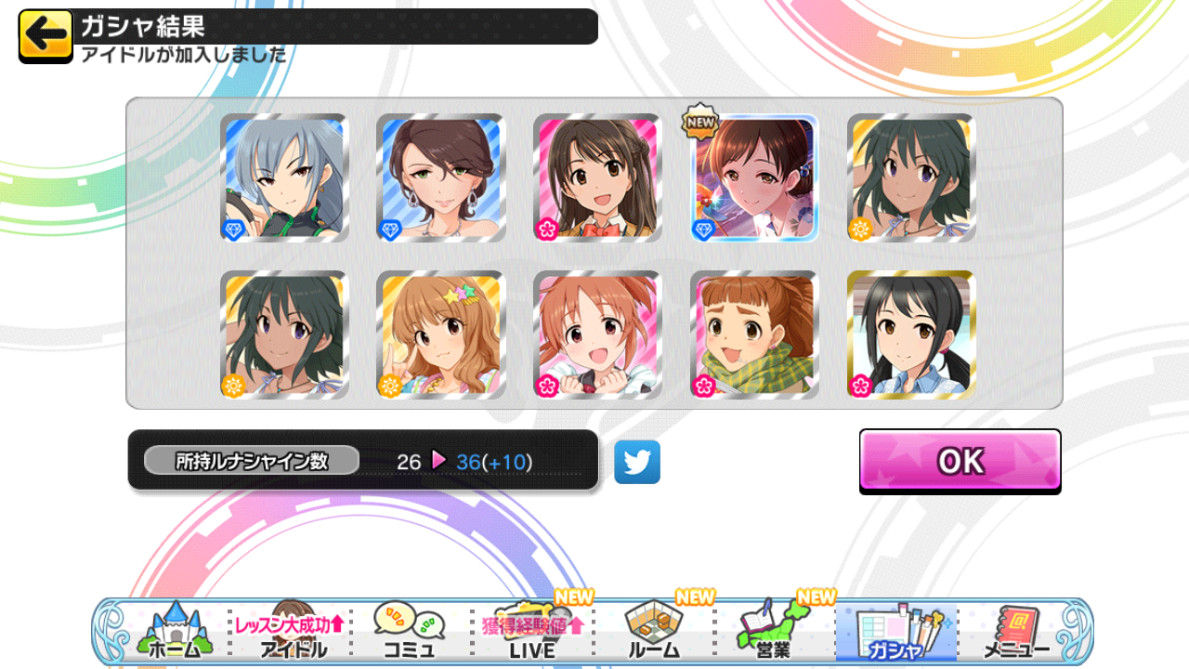
Task: Open the アイドル menu item
Action: (290, 631)
